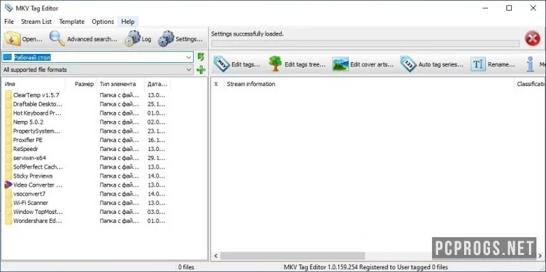Select the SoftPerfect Cach... row name
The height and width of the screenshot is (272, 546).
[38, 167]
